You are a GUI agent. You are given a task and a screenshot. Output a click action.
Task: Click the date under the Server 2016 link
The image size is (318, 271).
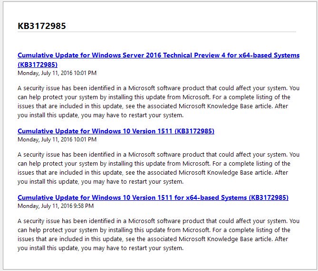(x=57, y=73)
